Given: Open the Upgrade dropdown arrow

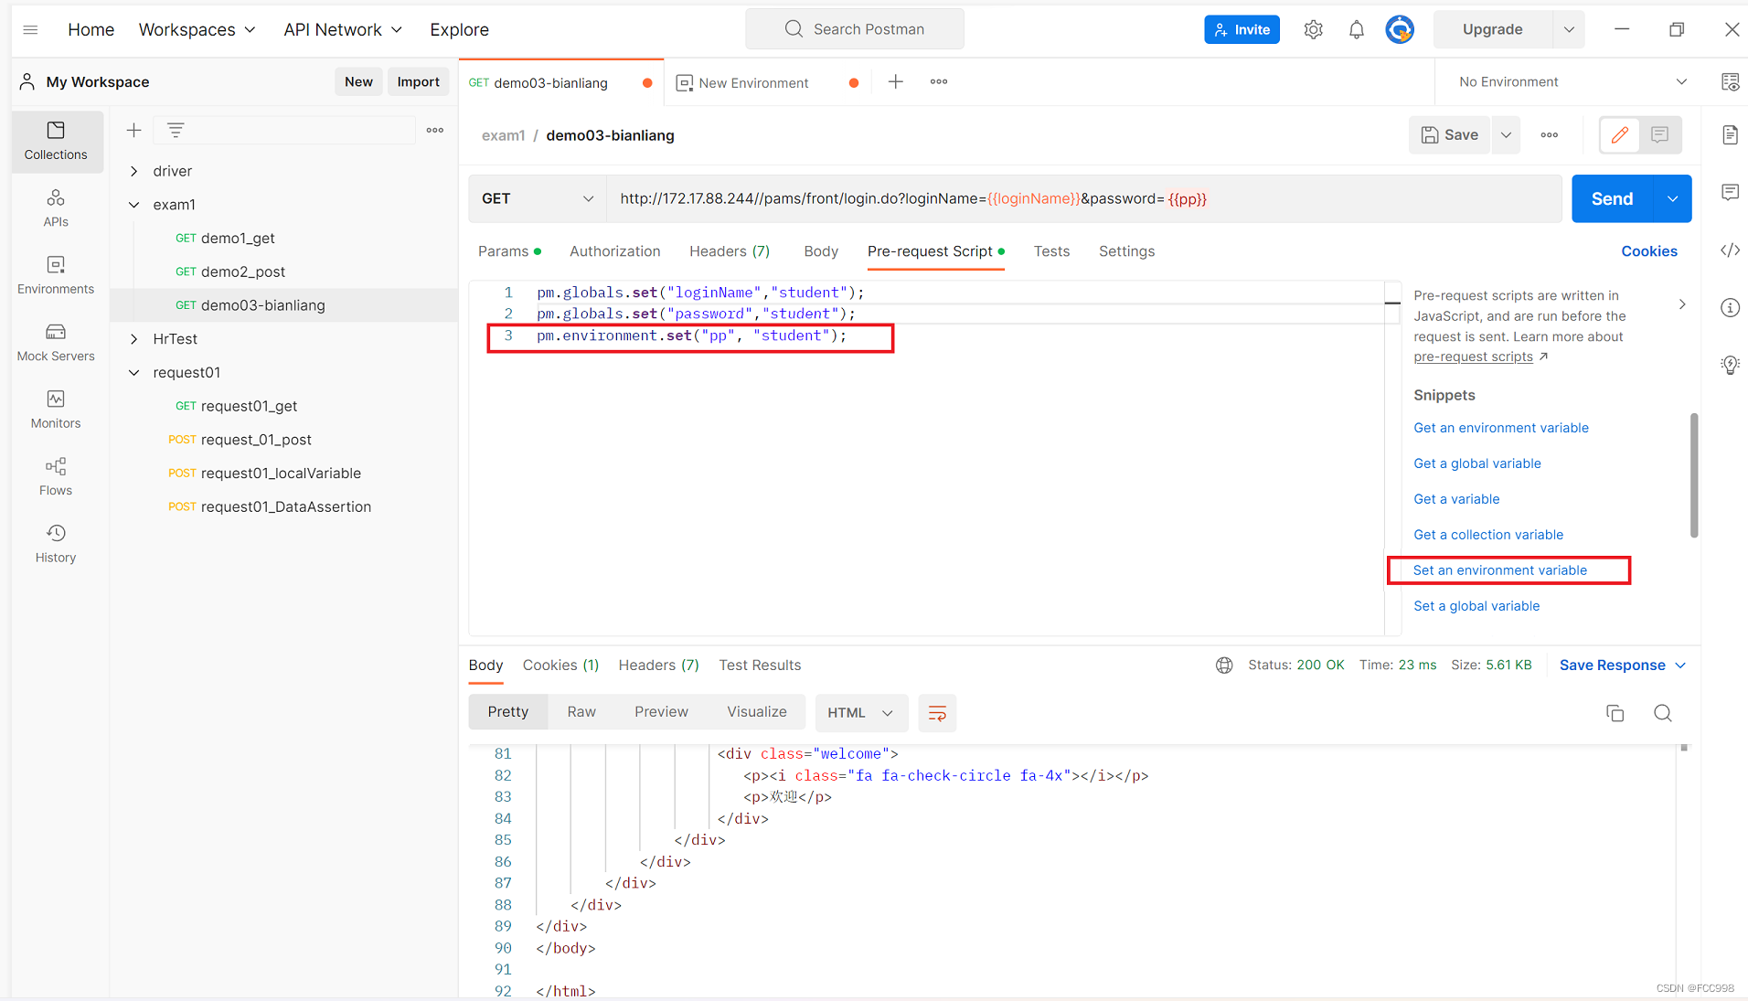Looking at the screenshot, I should [x=1569, y=29].
